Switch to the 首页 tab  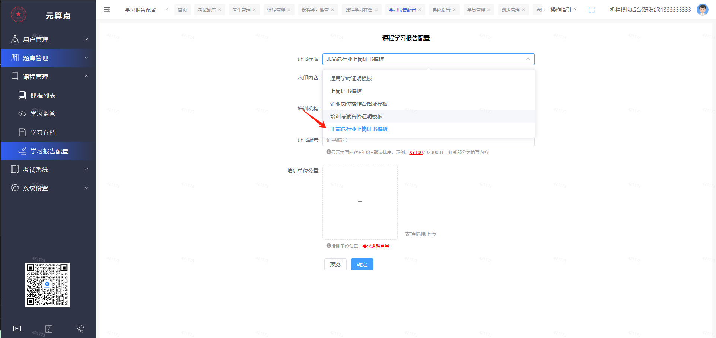pos(182,10)
